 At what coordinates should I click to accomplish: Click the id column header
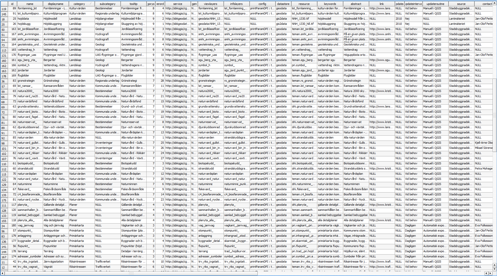pos(12,4)
